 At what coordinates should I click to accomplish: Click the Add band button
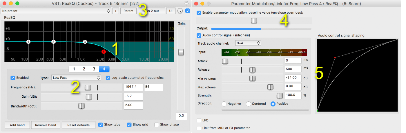17,125
